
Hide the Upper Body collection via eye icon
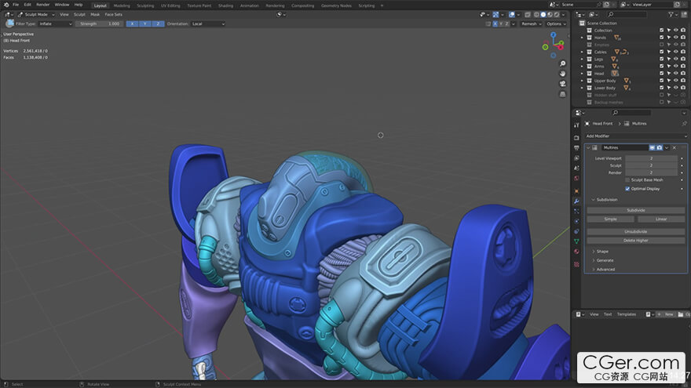coord(675,81)
